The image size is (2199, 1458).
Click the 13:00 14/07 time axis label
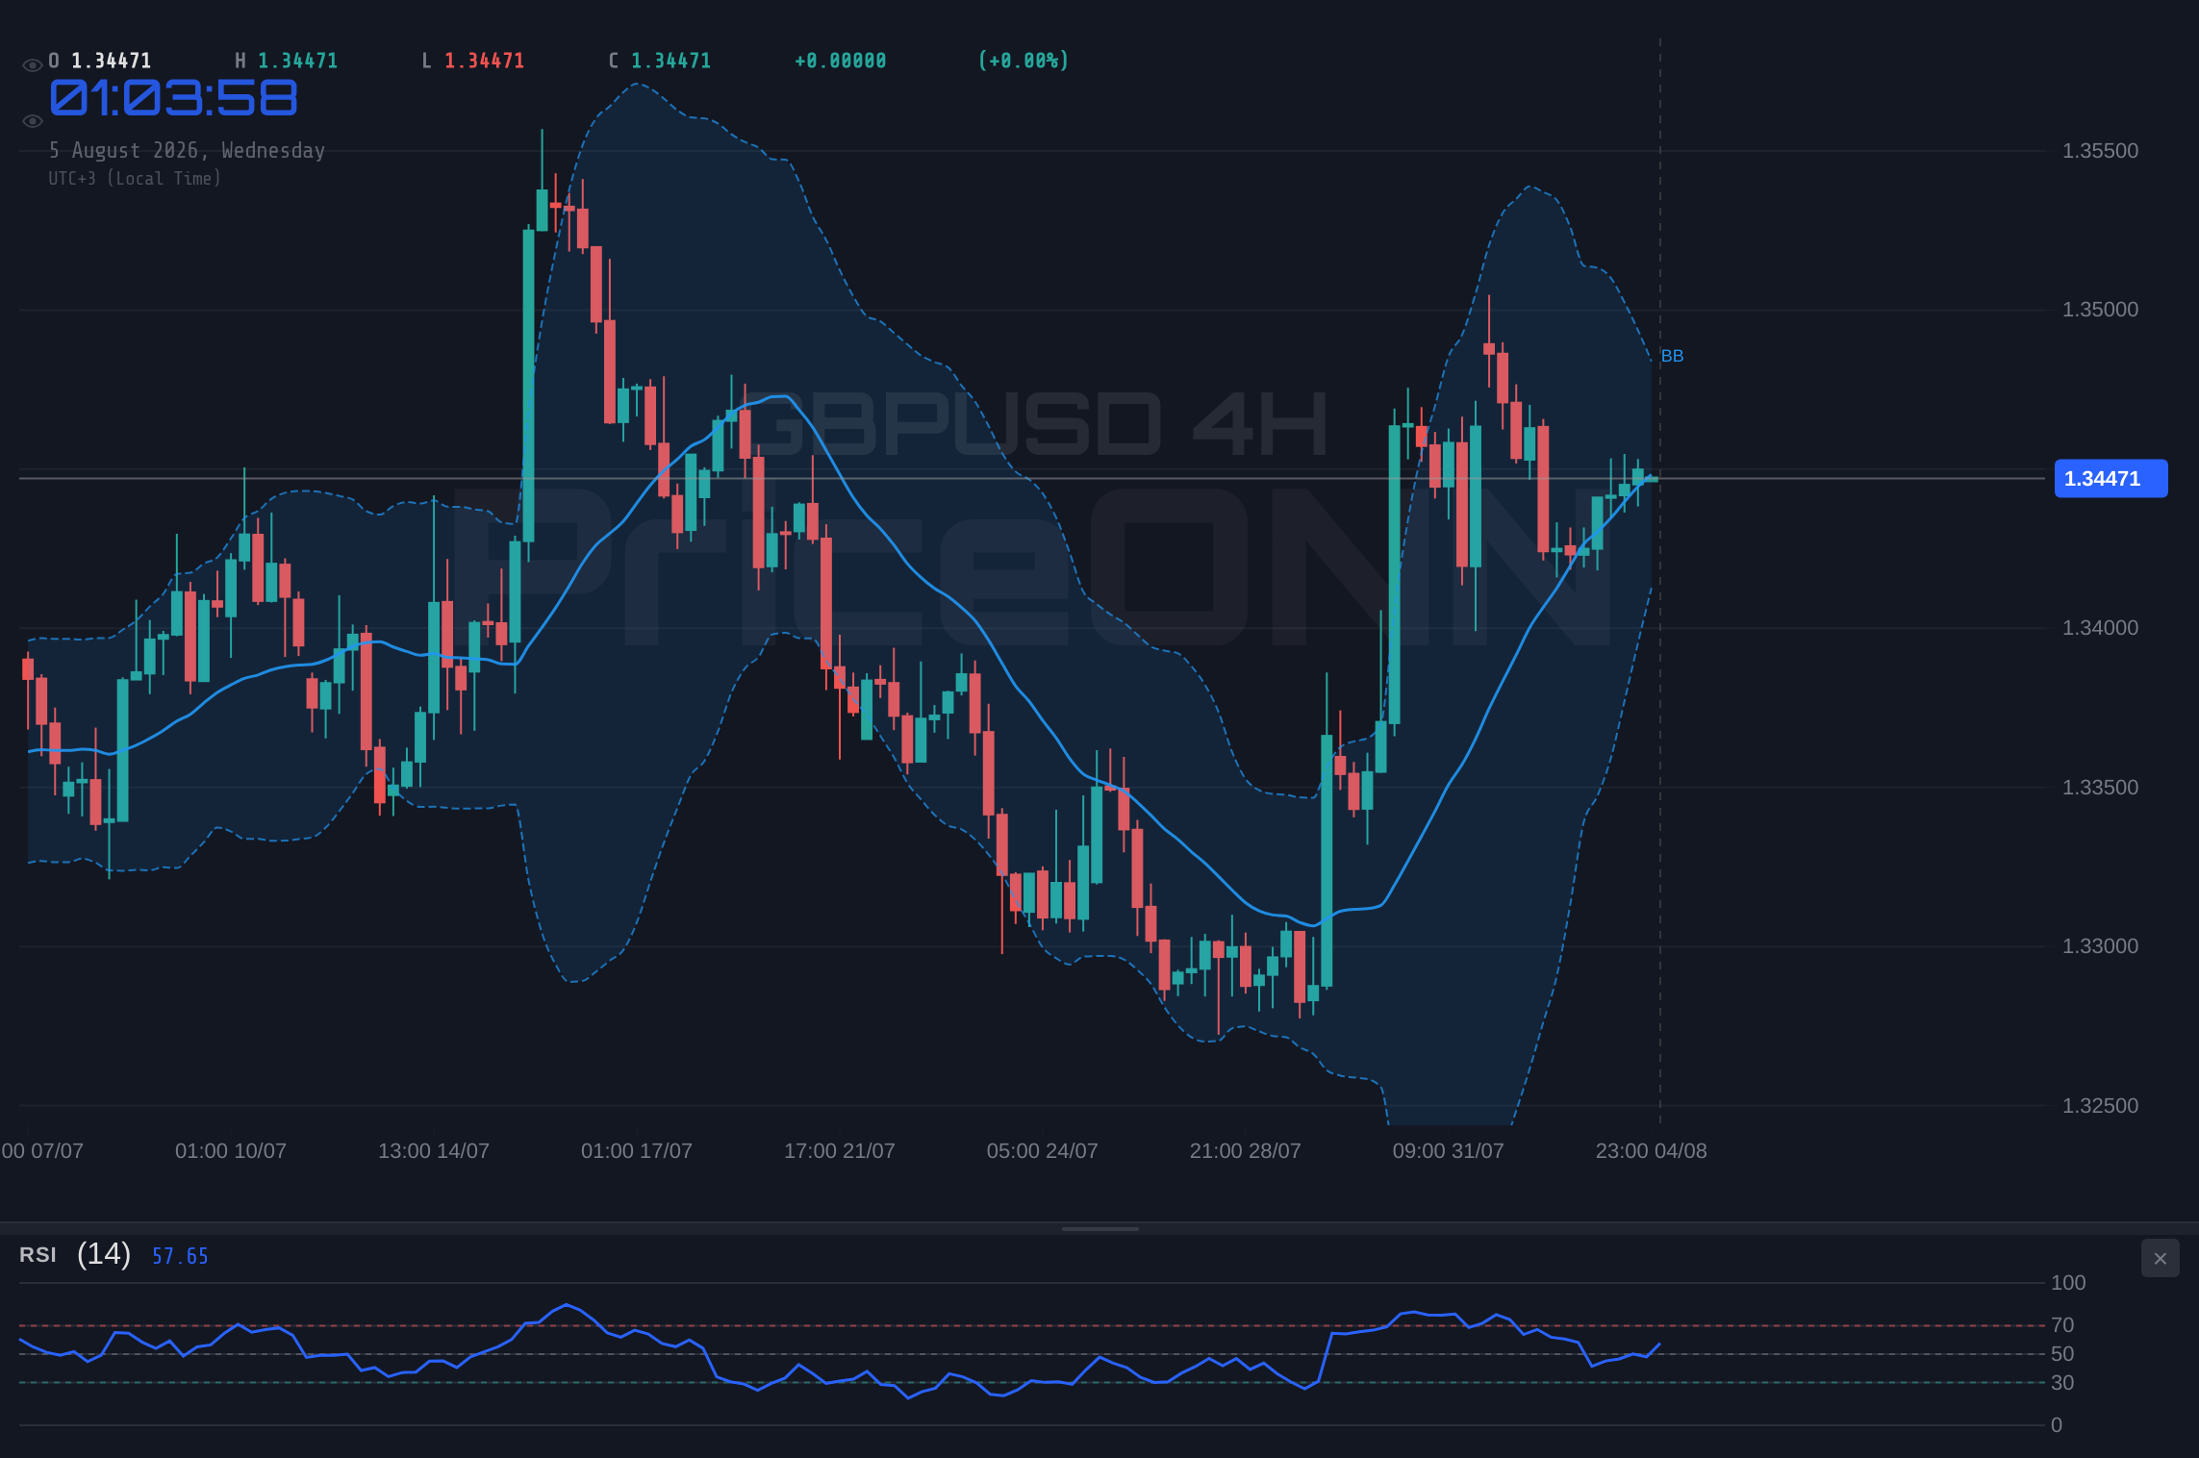[x=434, y=1151]
